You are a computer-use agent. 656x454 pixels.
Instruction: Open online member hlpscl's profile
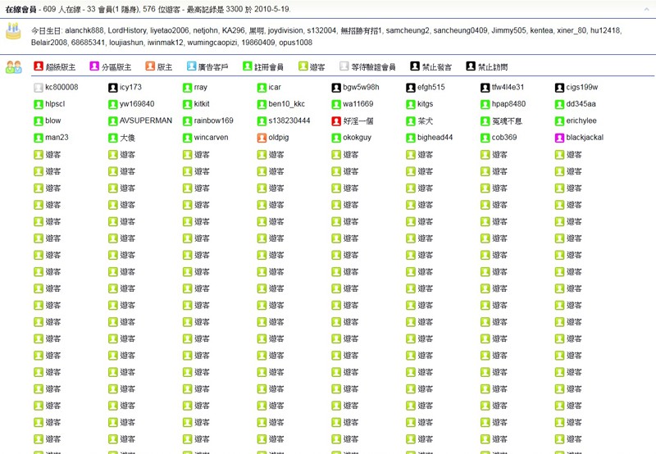click(55, 104)
